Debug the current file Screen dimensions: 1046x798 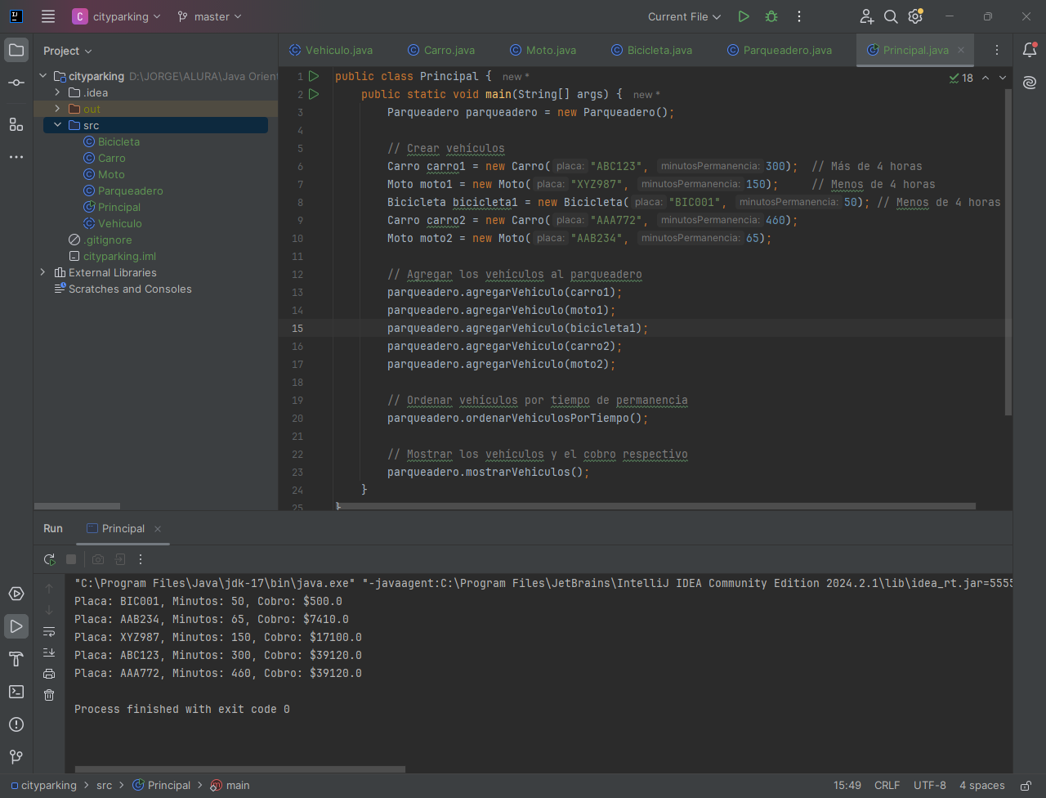click(x=771, y=16)
